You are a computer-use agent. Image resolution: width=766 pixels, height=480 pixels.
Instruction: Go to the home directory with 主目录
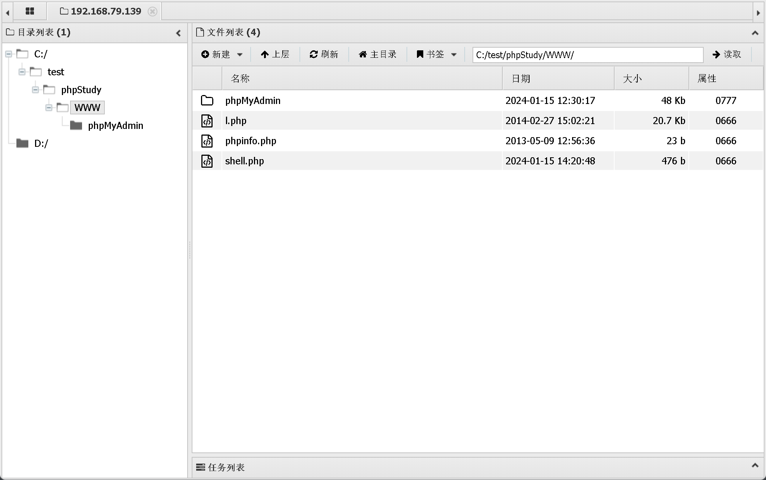pyautogui.click(x=377, y=54)
